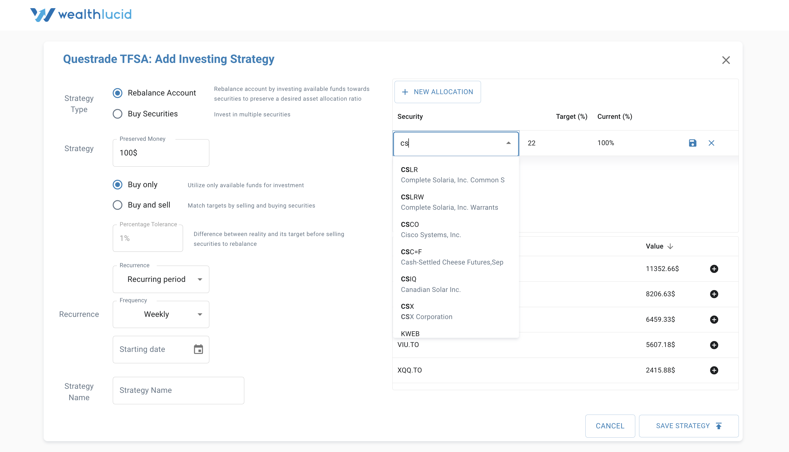
Task: Open the Weekly frequency dropdown
Action: 161,314
